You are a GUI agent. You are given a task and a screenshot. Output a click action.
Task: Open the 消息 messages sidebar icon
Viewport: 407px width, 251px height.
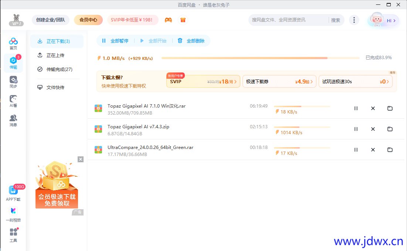point(13,121)
